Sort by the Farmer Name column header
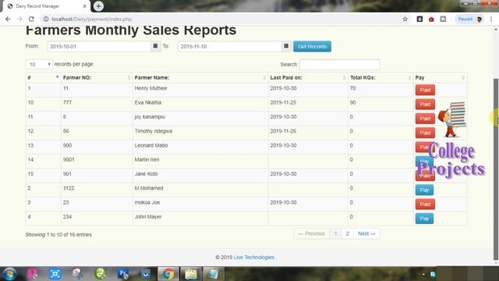This screenshot has height=281, width=499. [x=200, y=77]
